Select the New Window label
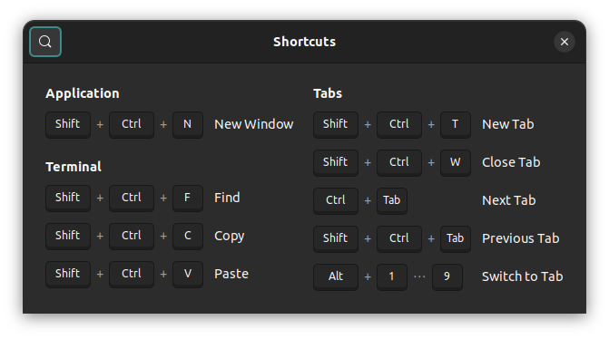The image size is (609, 339). pos(254,124)
